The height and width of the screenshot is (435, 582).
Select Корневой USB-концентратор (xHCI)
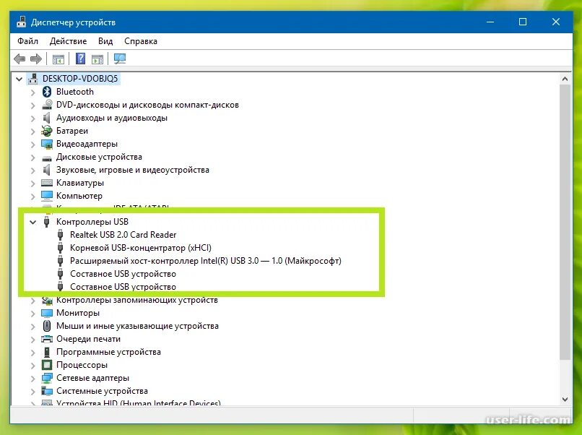(140, 248)
